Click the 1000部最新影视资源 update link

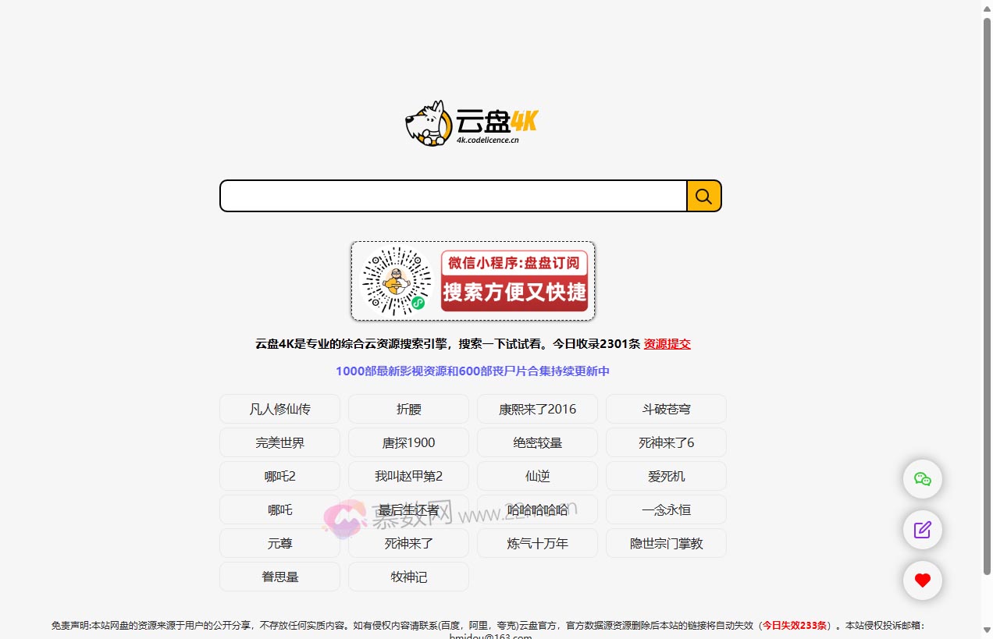pos(472,371)
